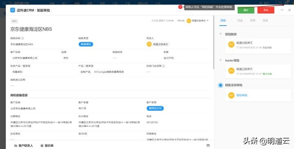
Task: Click the 等你审核 link
Action: (x=242, y=95)
